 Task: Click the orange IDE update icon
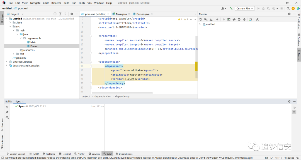tap(293, 8)
